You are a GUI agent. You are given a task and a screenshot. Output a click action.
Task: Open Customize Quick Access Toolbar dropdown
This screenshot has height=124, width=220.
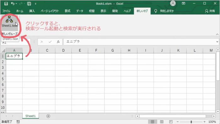36,4
